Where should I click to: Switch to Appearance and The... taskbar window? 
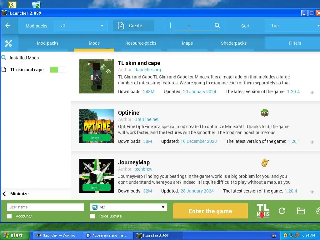pyautogui.click(x=107, y=235)
